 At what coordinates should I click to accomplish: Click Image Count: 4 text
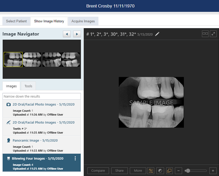pyautogui.click(x=23, y=165)
